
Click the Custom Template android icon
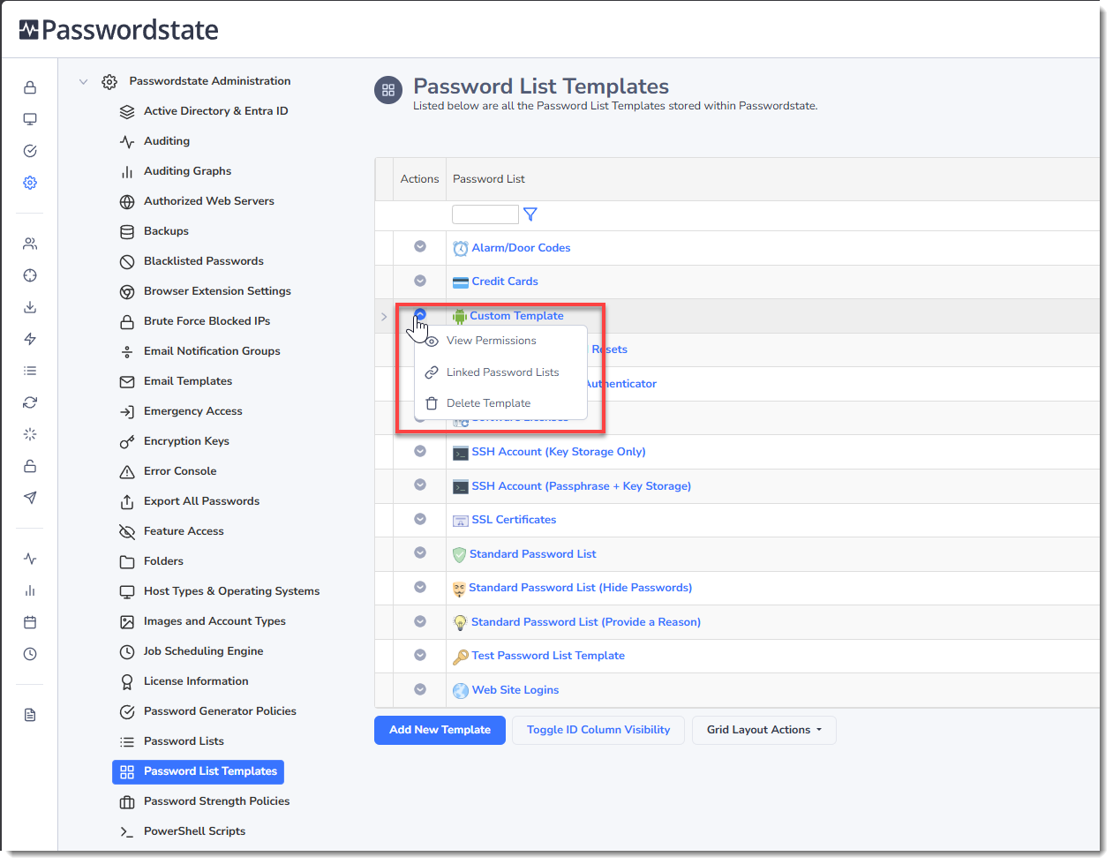click(x=460, y=316)
